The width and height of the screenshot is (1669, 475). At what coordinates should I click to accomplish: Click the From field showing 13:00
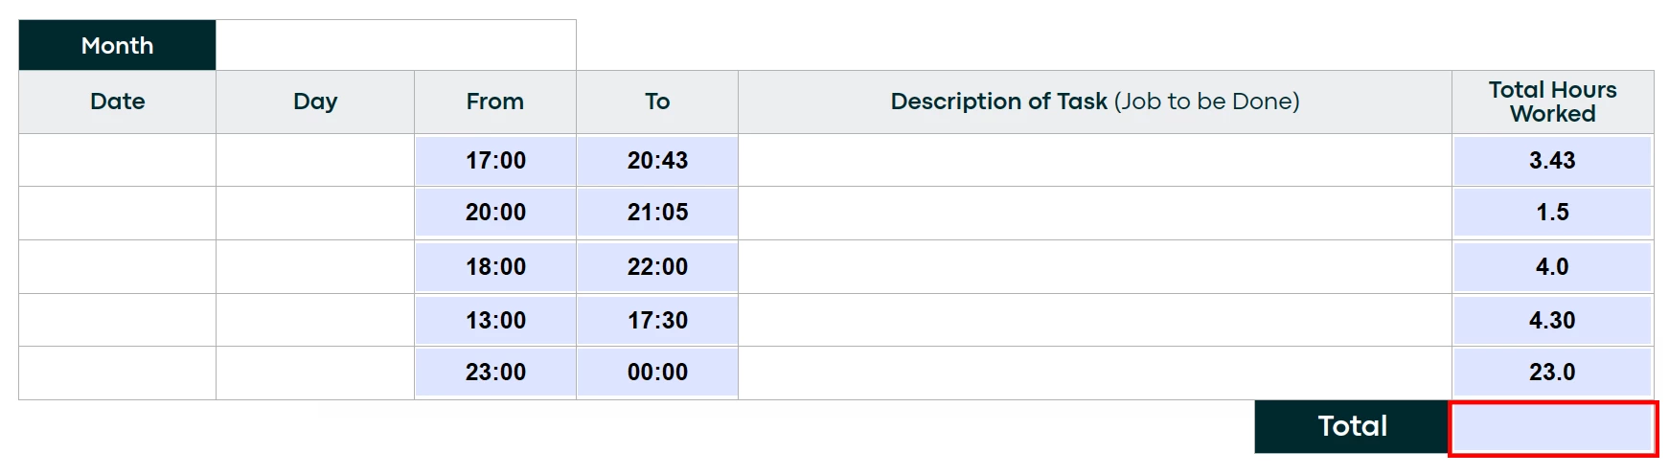pyautogui.click(x=495, y=321)
